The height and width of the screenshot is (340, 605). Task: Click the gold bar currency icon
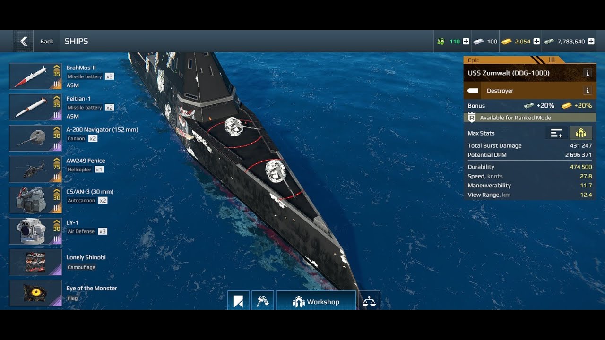(507, 42)
